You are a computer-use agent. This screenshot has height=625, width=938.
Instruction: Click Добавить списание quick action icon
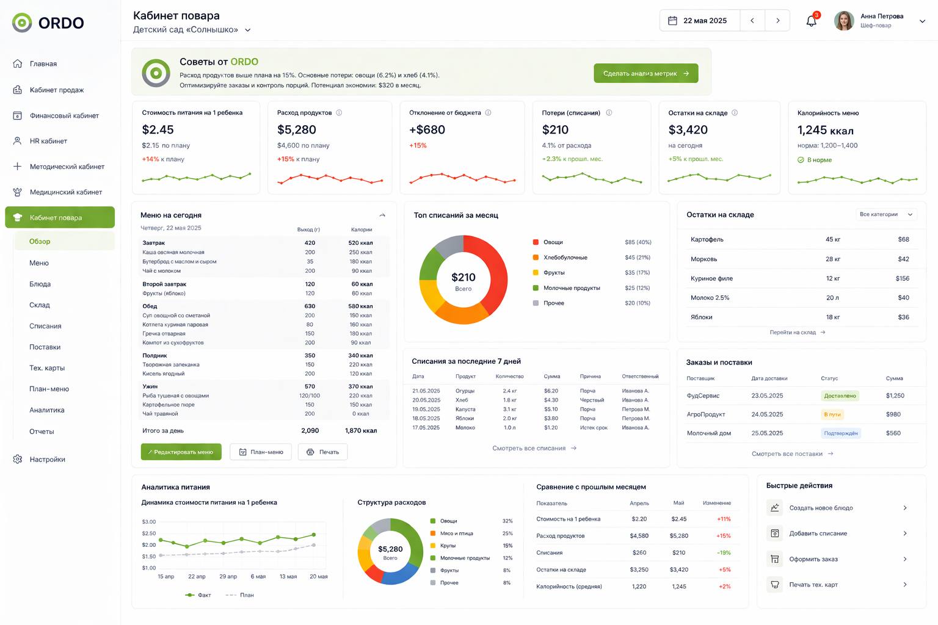tap(775, 533)
